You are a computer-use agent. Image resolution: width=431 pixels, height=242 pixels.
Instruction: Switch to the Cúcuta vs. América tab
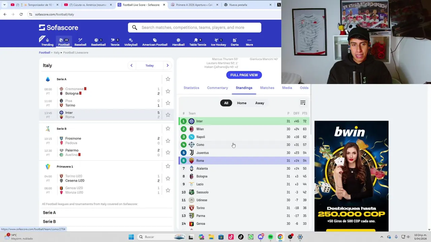88,5
